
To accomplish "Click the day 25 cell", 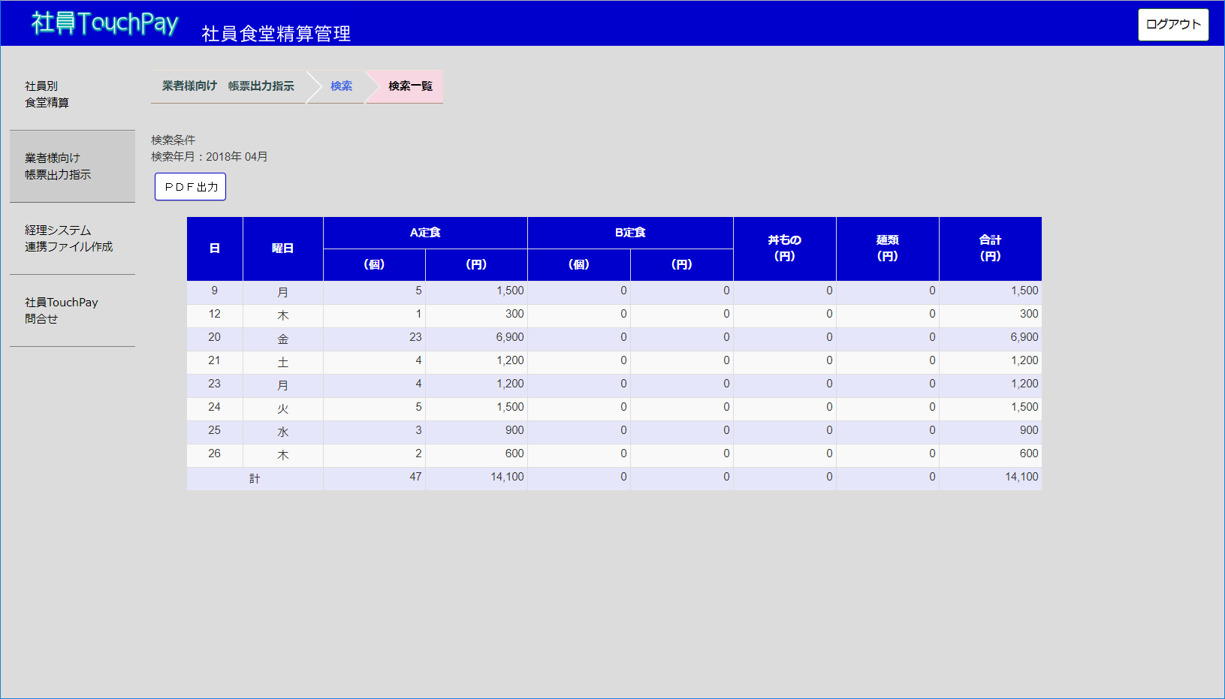I will [215, 432].
